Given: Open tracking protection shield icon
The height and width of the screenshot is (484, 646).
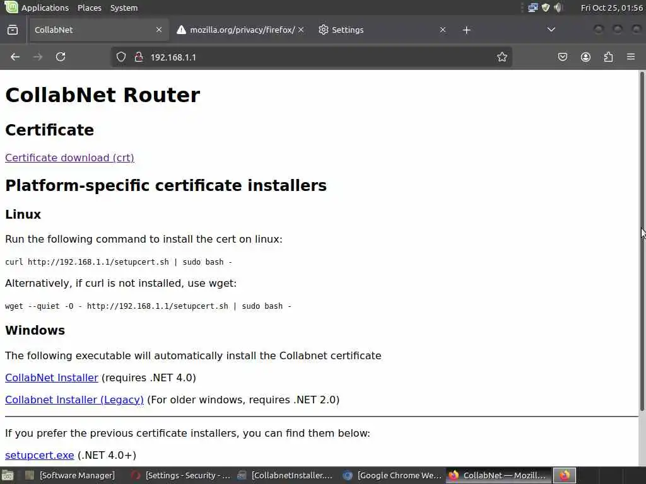Looking at the screenshot, I should tap(120, 57).
